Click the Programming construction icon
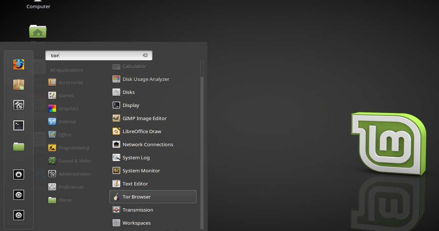439x231 pixels. click(x=52, y=148)
